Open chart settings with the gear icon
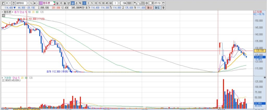 [x=147, y=3]
